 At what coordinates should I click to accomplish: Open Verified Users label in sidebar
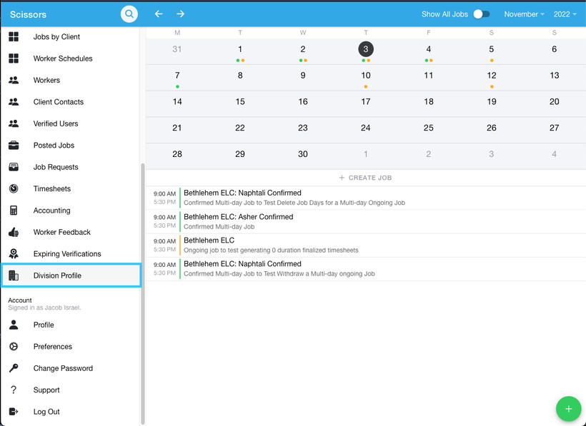point(56,123)
